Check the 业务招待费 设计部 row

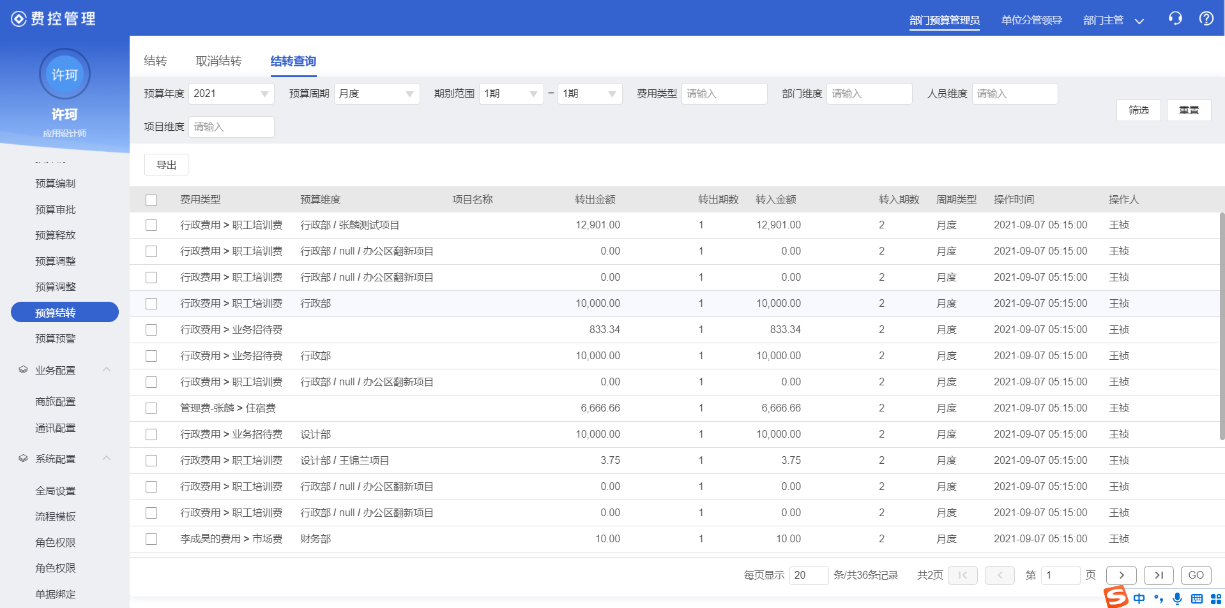[x=151, y=434]
